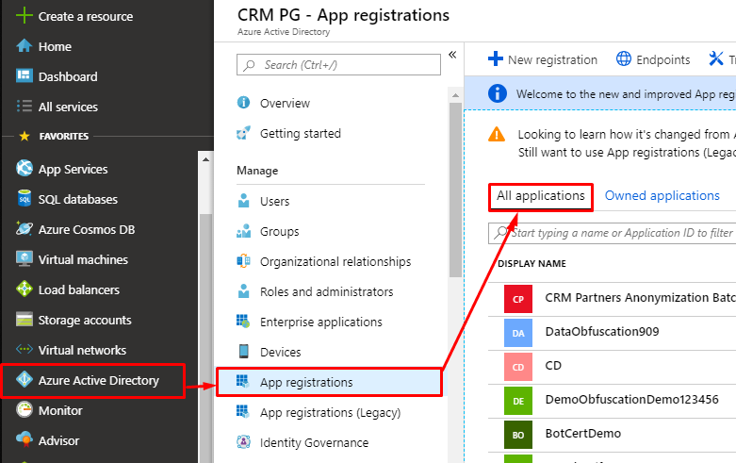This screenshot has width=736, height=463.
Task: Click the application name filter field
Action: pos(617,233)
